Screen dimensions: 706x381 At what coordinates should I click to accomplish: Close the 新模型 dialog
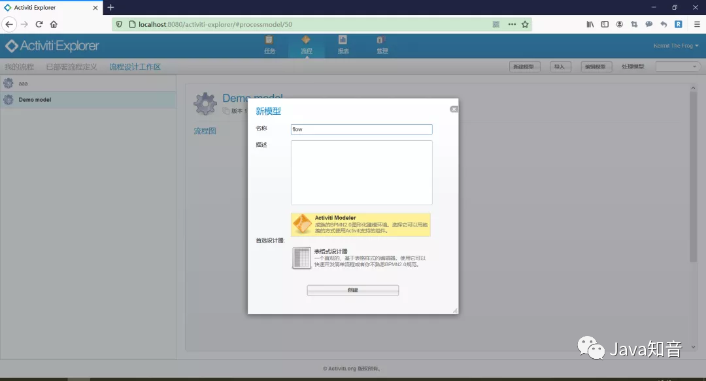coord(454,109)
